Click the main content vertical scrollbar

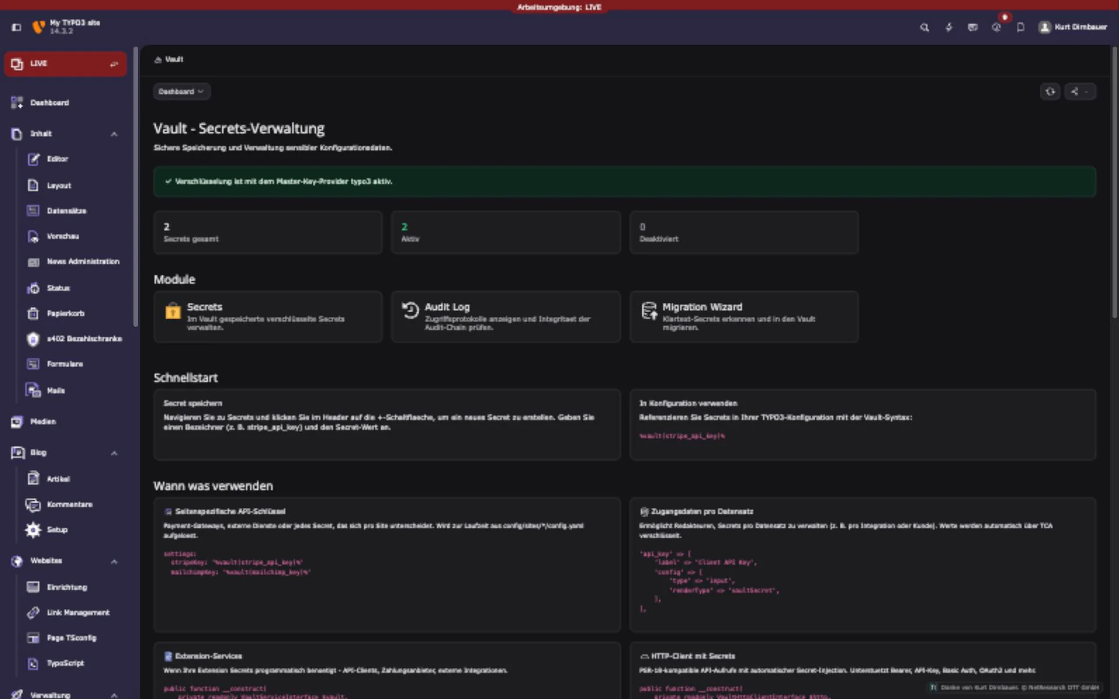pos(1114,182)
